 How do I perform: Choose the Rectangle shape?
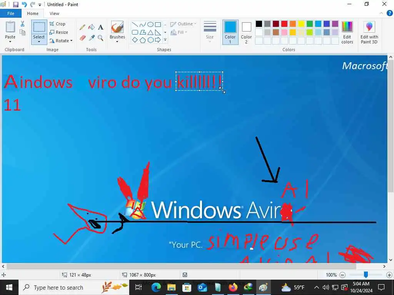coord(158,24)
